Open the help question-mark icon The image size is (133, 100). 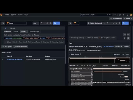point(120,15)
